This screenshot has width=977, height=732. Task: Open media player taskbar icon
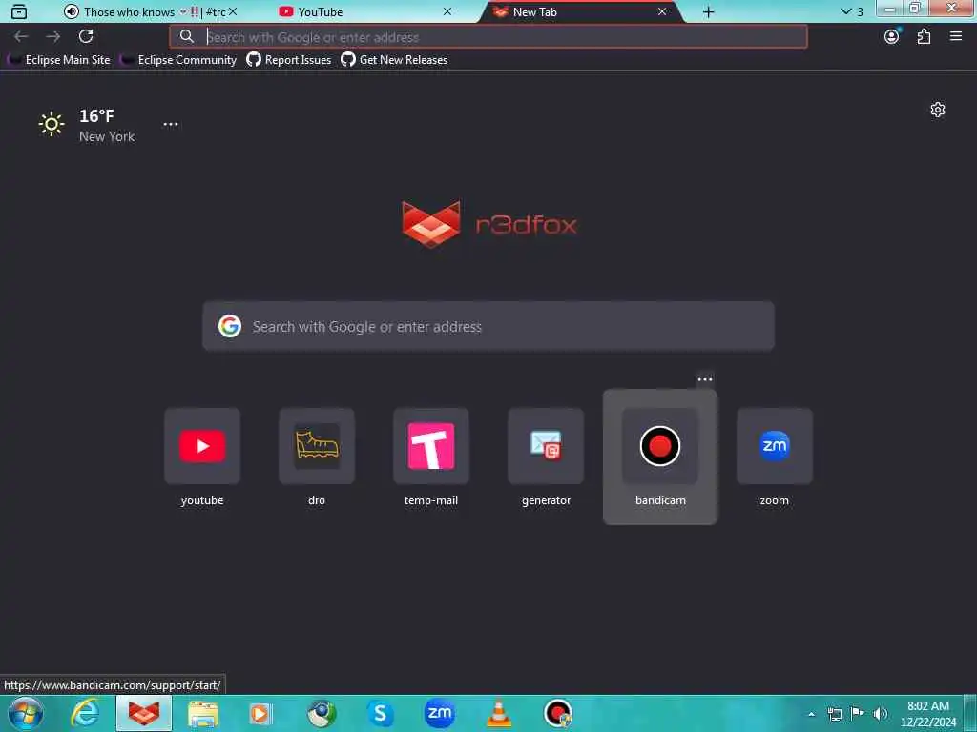click(x=261, y=713)
